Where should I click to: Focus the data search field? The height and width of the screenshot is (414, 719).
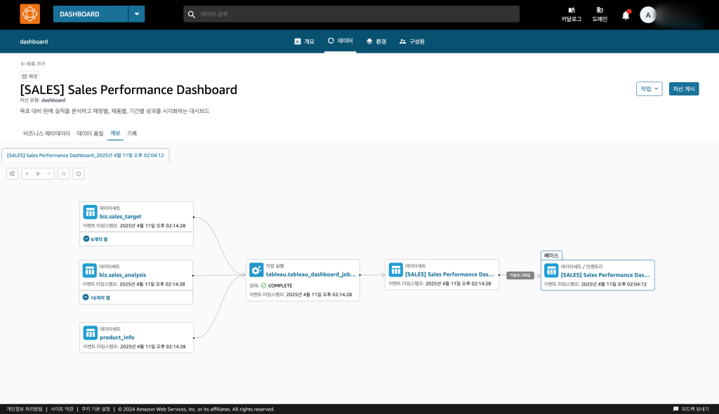click(x=351, y=14)
